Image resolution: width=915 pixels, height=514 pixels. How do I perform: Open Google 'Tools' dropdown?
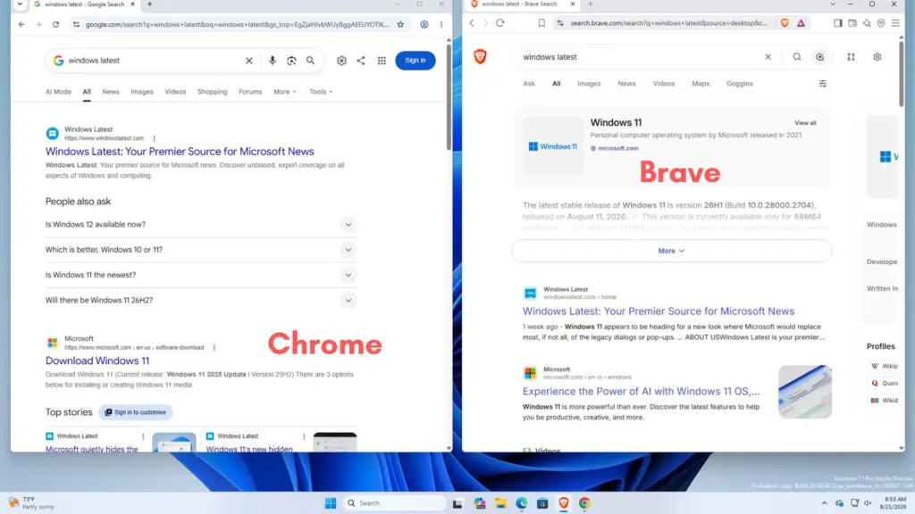click(x=321, y=92)
